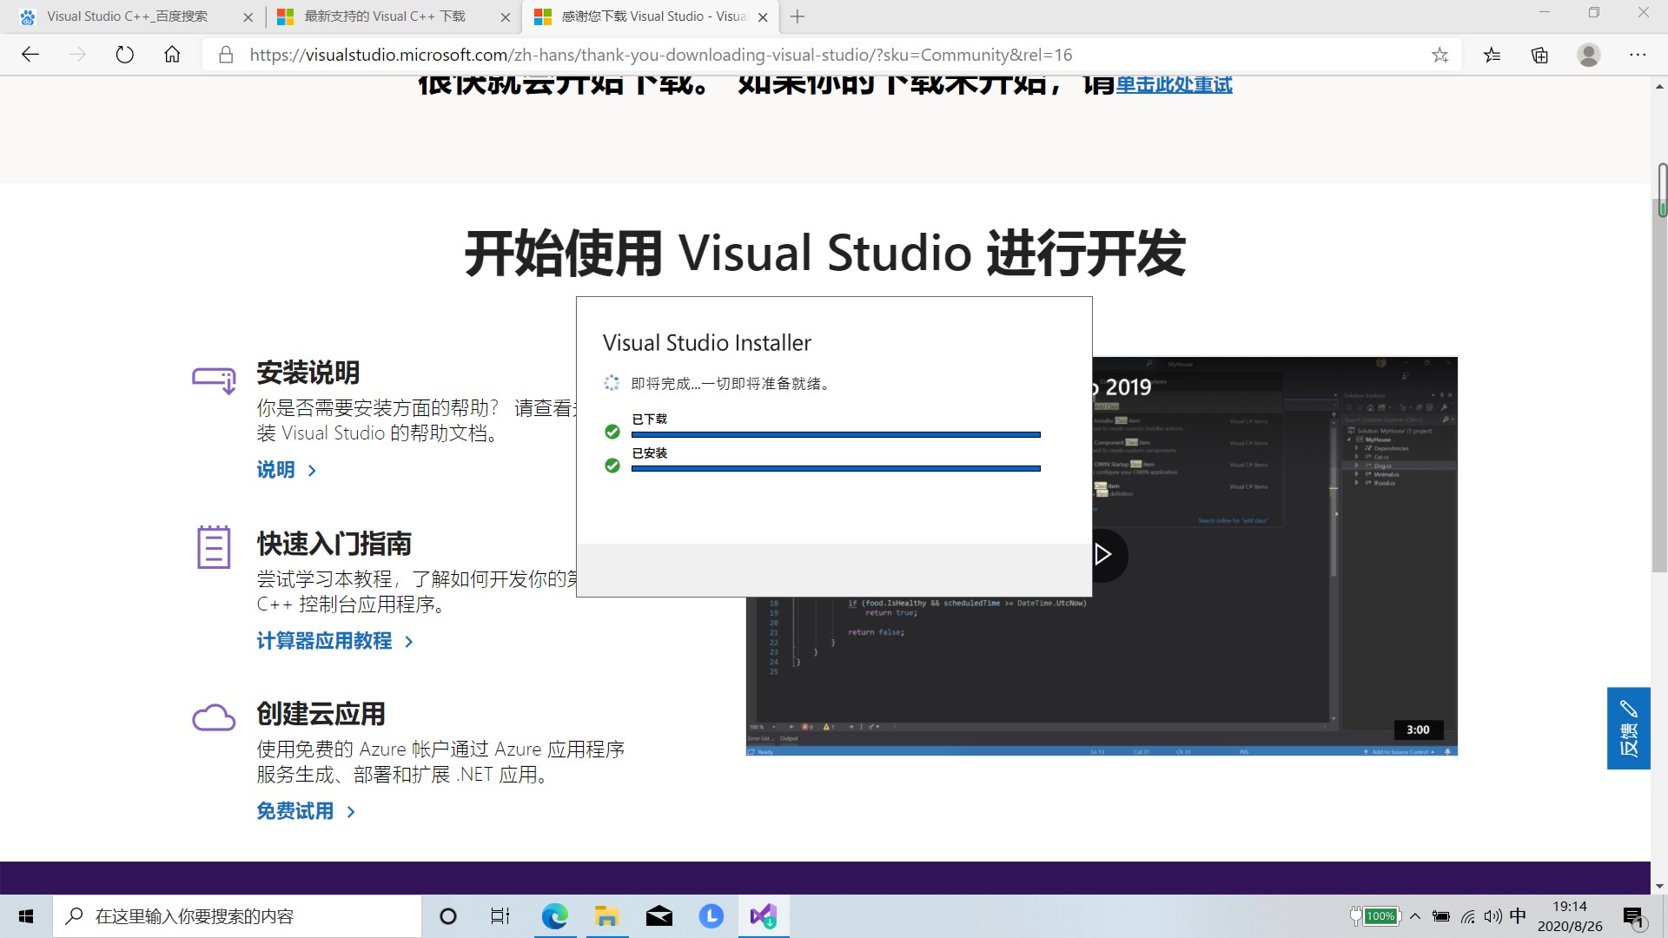
Task: Open browser settings and more menu
Action: [1638, 55]
